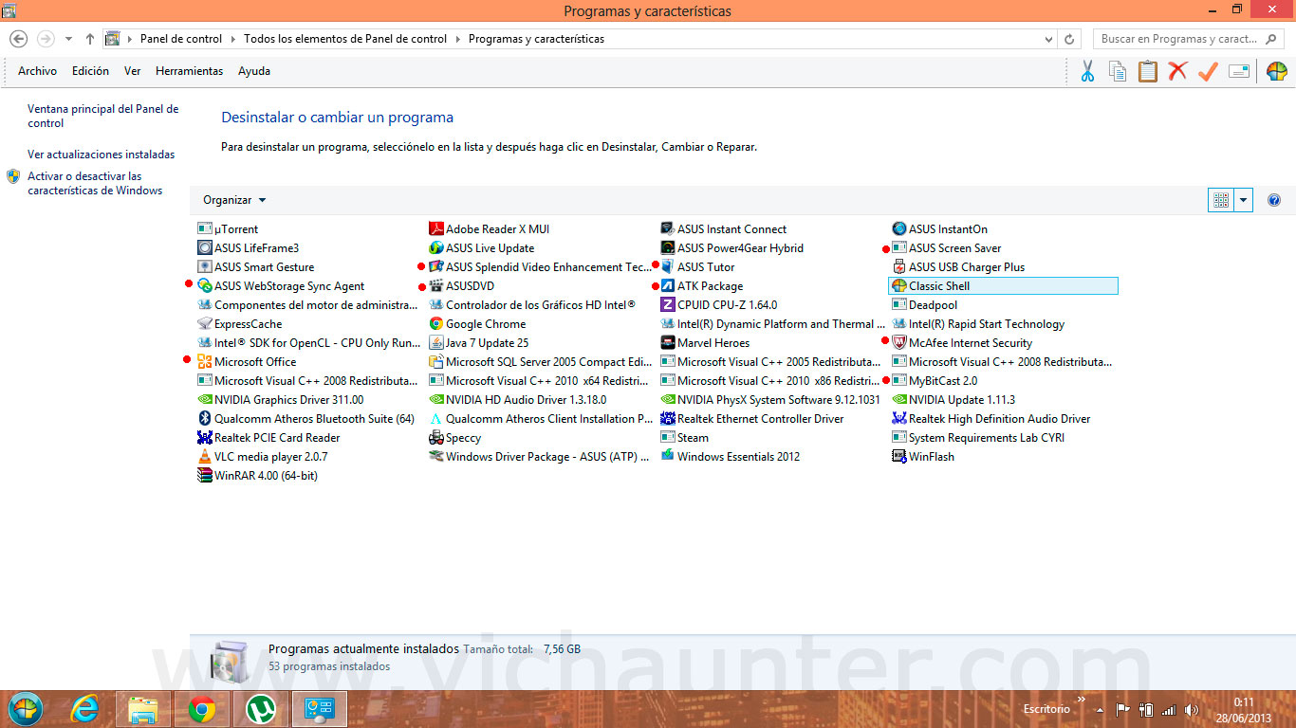
Task: Expand the Escritorio toolbar double chevron
Action: coord(1082,701)
